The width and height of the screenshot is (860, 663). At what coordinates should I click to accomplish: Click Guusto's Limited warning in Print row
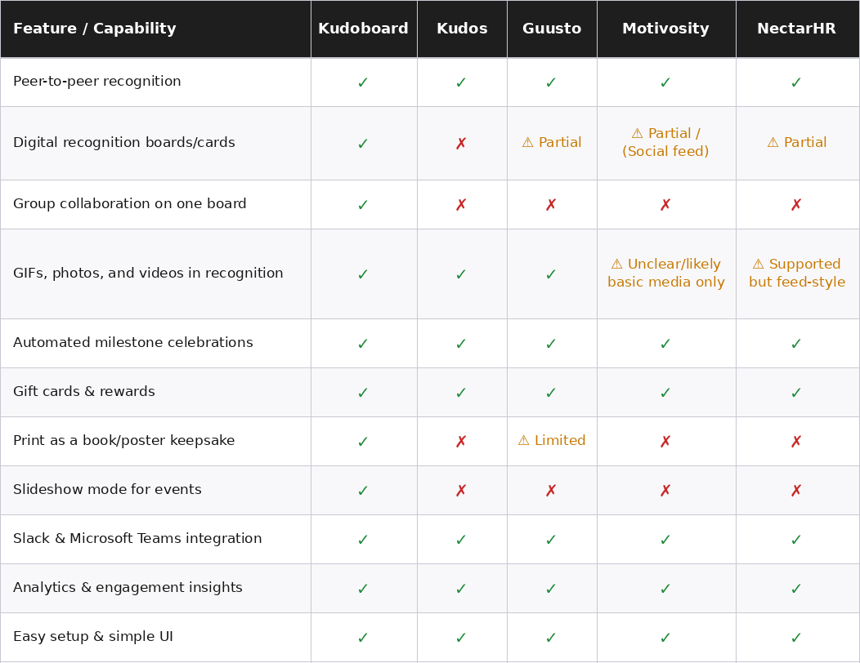tap(552, 441)
